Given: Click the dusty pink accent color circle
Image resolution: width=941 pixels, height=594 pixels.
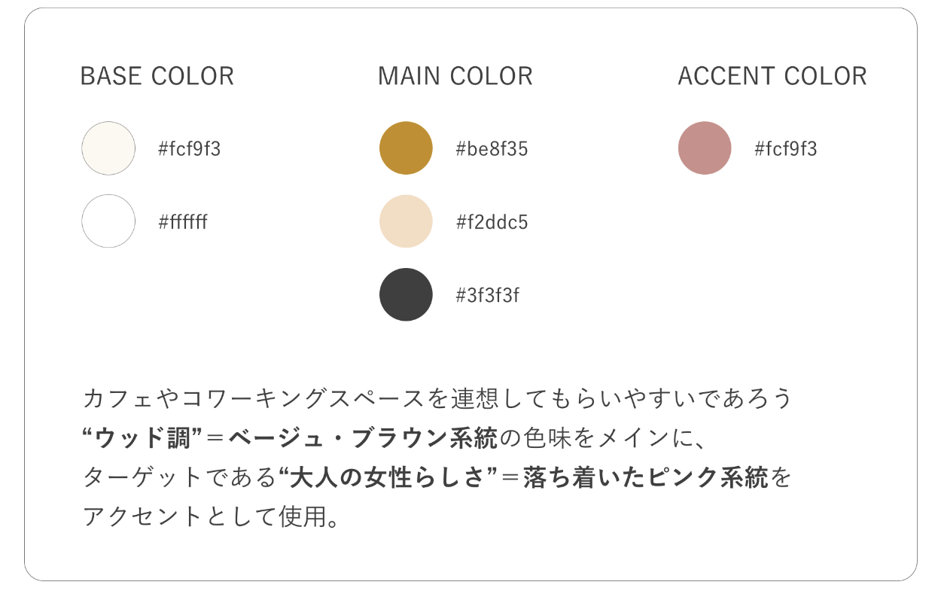Looking at the screenshot, I should 705,148.
